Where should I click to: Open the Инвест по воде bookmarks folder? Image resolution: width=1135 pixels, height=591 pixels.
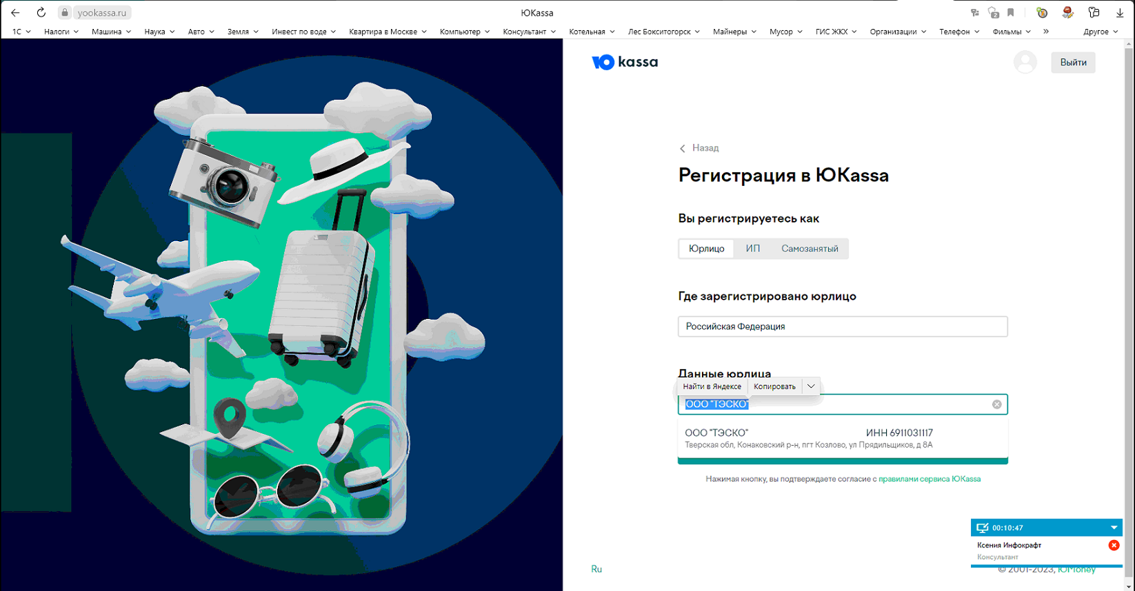(x=303, y=32)
